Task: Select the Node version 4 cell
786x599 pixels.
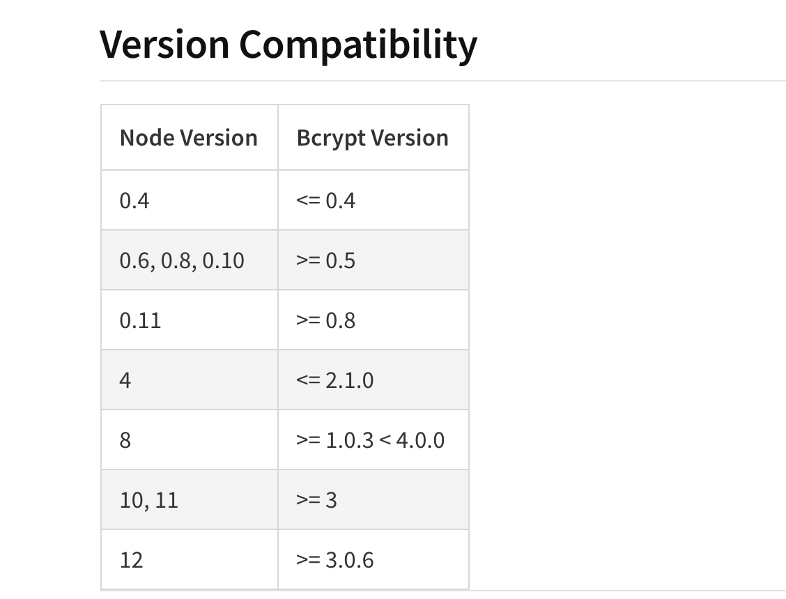Action: (x=125, y=380)
